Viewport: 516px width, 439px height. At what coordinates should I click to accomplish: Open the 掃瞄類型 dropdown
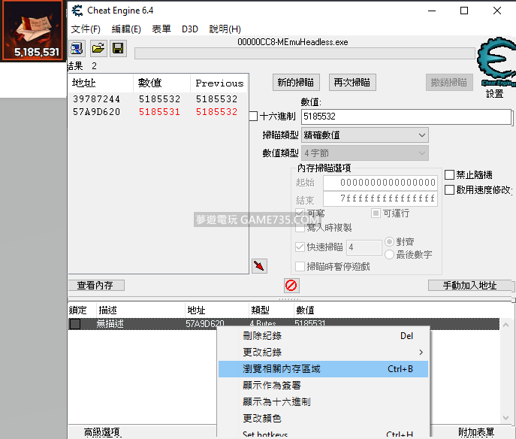click(x=364, y=135)
